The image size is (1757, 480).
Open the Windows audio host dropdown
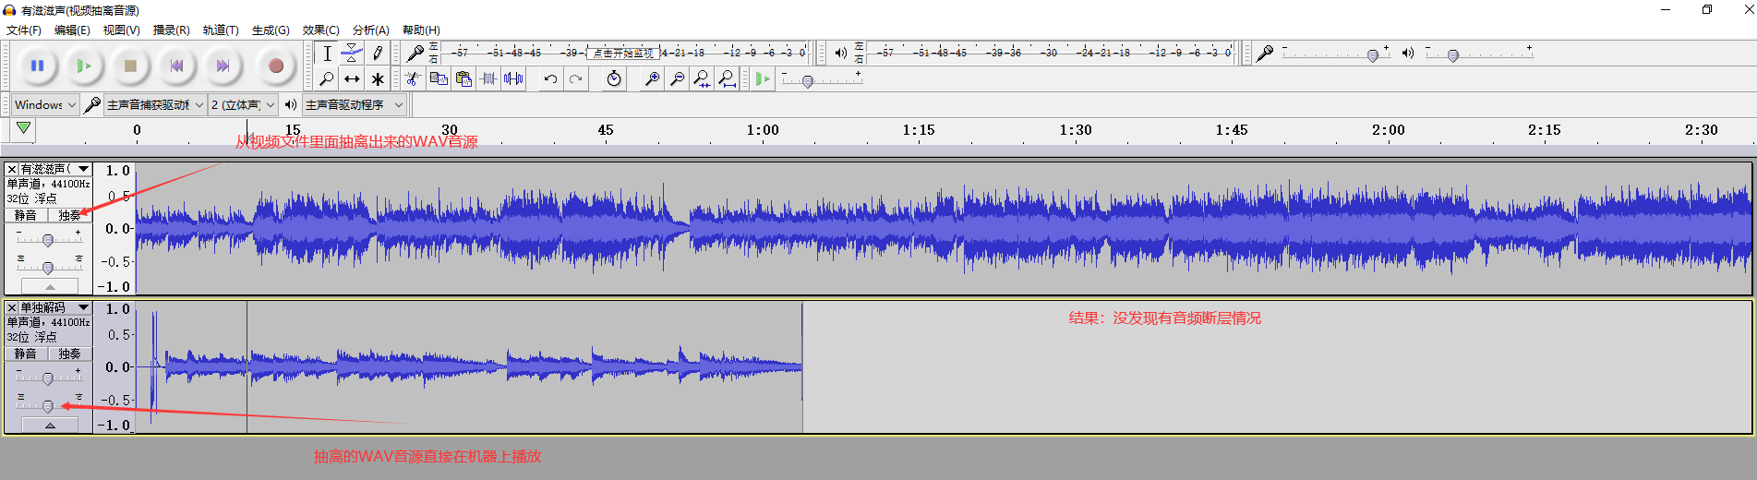(x=45, y=104)
